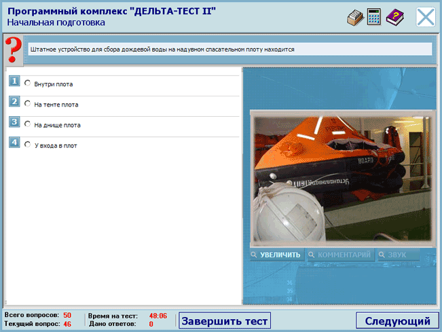
Task: Click the answer text У входа в плот
Action: click(56, 146)
